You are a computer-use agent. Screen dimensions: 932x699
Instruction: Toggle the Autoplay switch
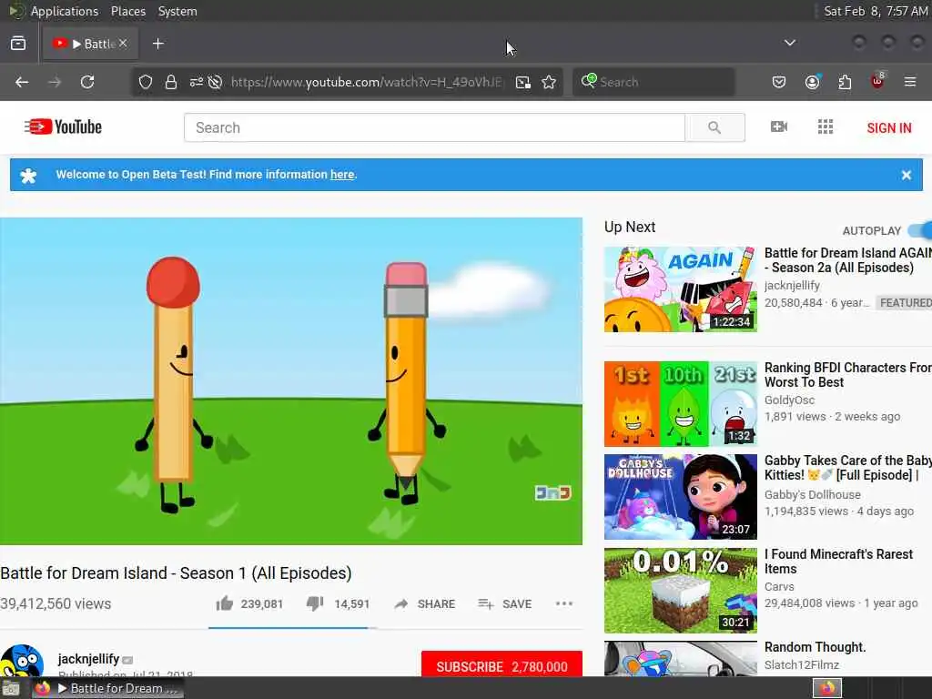(x=921, y=230)
